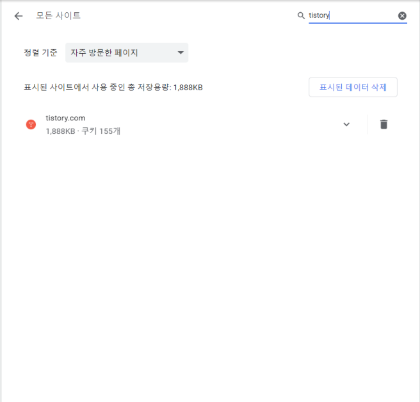
Task: Clear the tistory search text
Action: coord(402,16)
